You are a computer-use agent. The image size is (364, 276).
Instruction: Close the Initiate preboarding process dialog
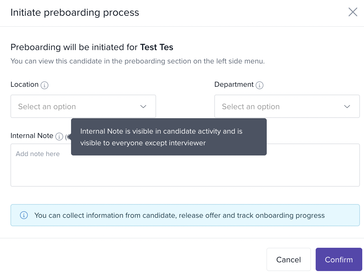click(353, 12)
